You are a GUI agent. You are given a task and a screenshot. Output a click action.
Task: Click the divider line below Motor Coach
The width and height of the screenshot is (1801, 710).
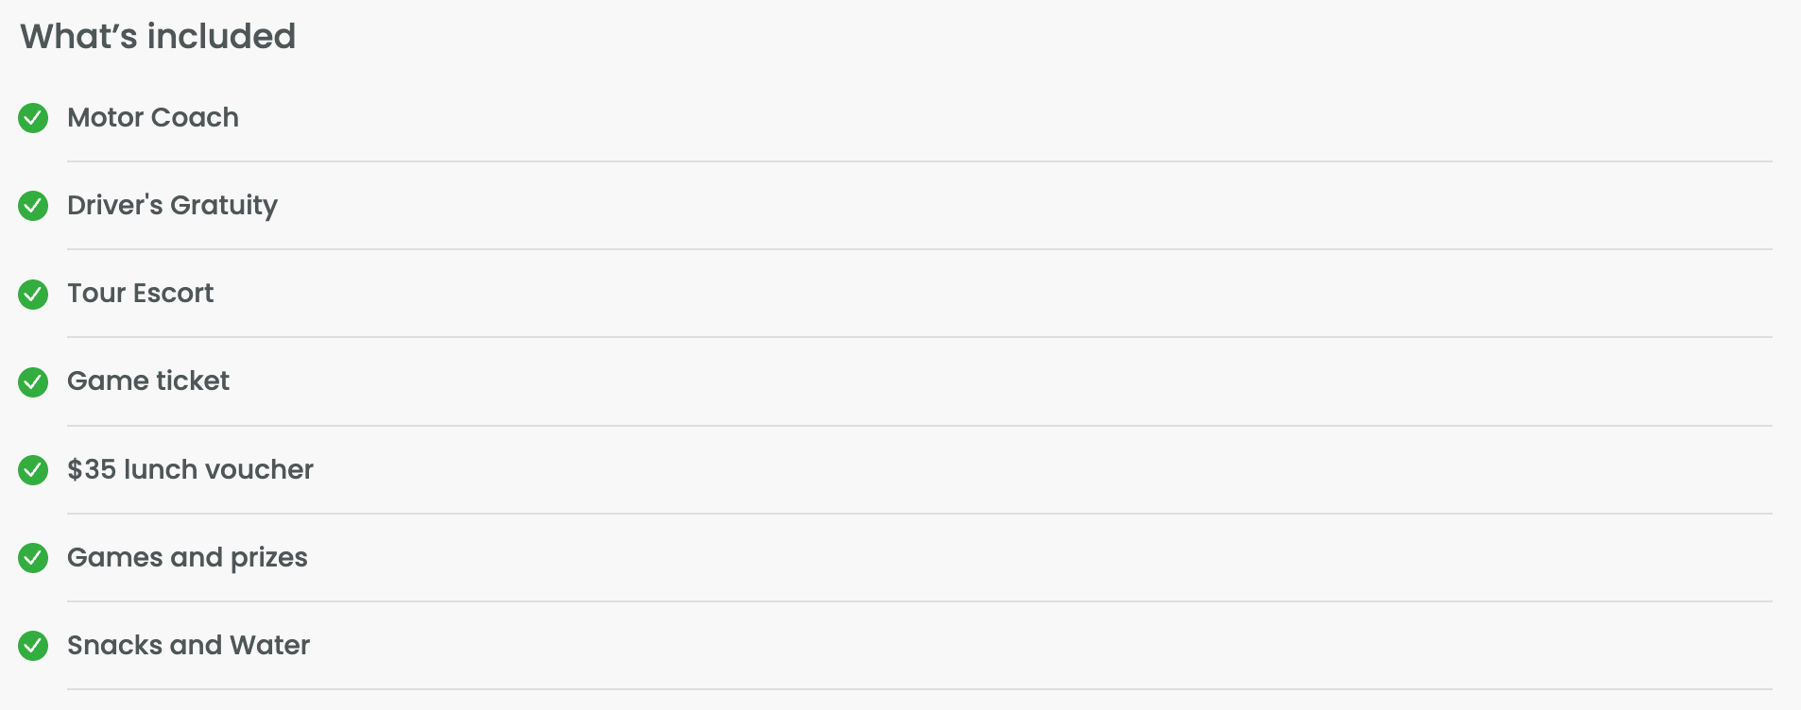918,161
